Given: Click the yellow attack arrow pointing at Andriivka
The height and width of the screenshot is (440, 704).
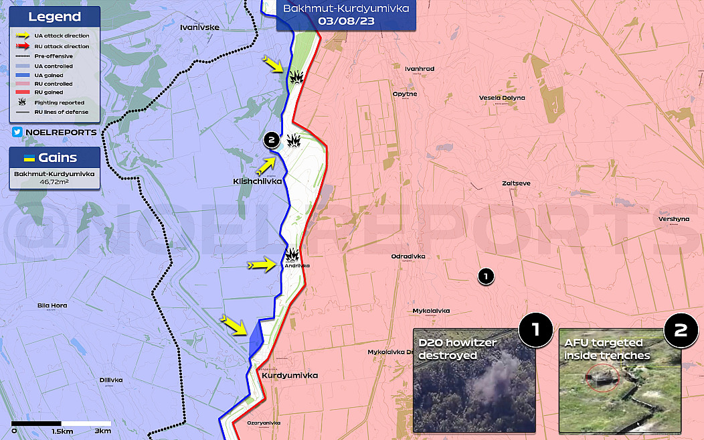Looking at the screenshot, I should coord(262,265).
